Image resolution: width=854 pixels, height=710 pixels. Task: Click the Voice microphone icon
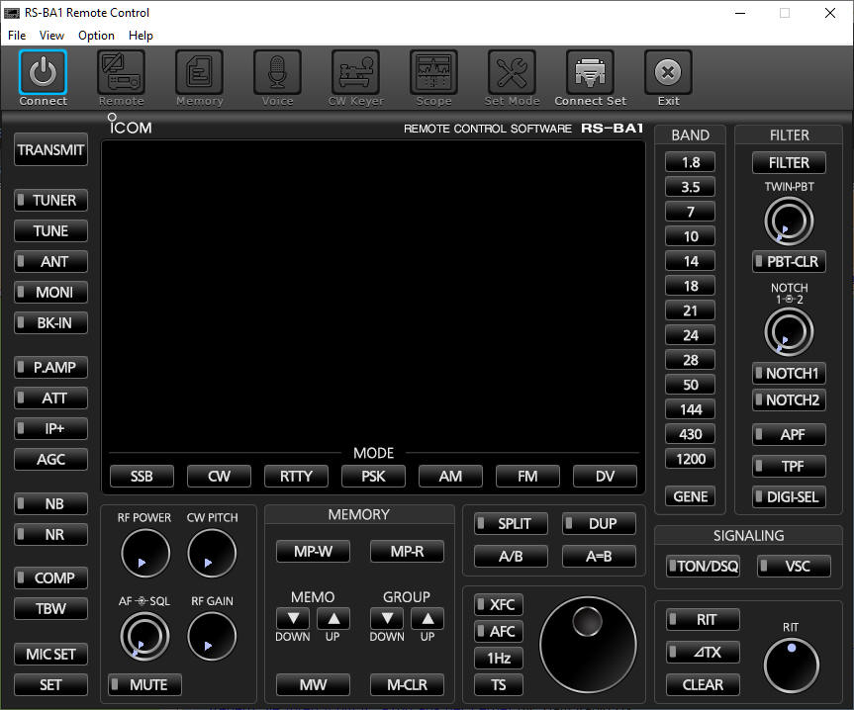coord(277,73)
